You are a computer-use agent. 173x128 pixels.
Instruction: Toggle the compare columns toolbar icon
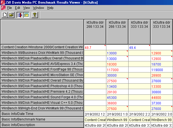point(20,15)
